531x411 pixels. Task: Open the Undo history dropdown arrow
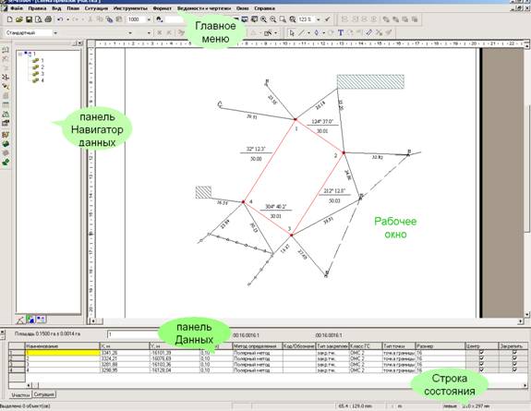point(67,19)
